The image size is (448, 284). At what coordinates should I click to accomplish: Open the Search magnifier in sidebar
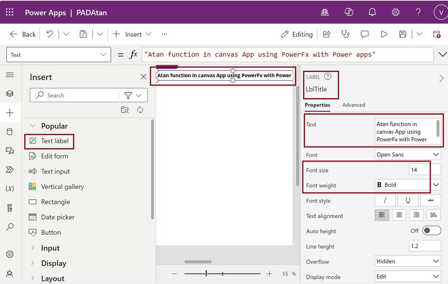[9, 227]
